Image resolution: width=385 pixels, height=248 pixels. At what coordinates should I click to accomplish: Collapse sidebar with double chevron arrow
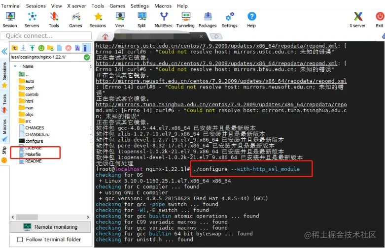pyautogui.click(x=4, y=52)
